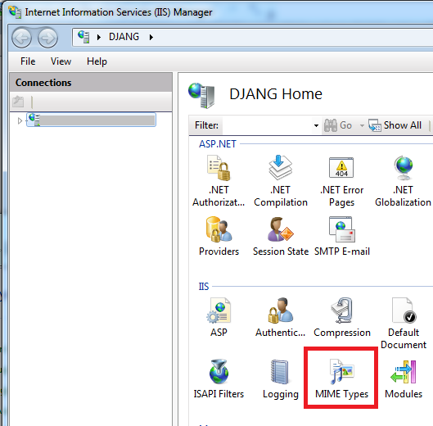Open .NET Error Pages feature
Image resolution: width=433 pixels, height=426 pixels.
pyautogui.click(x=341, y=181)
